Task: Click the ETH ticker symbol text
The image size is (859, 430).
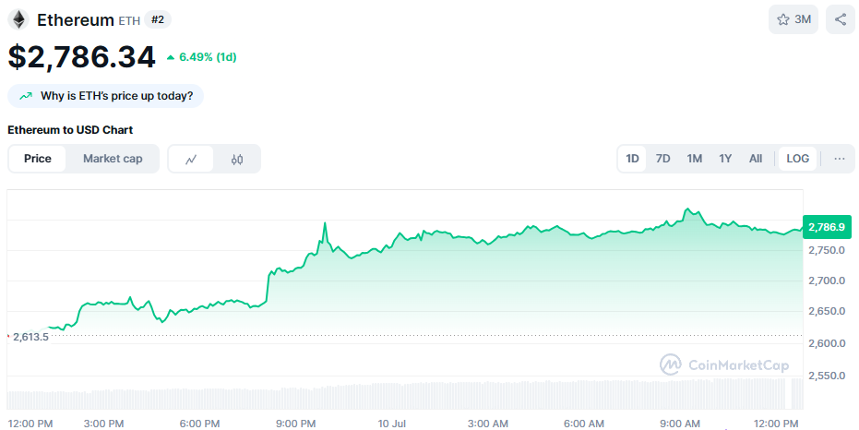Action: pos(129,21)
